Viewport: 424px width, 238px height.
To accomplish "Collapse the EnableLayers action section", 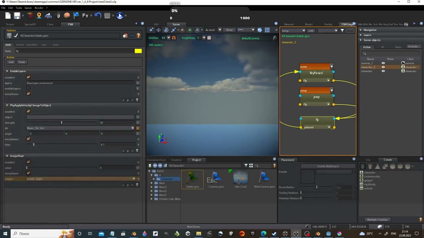I will pyautogui.click(x=7, y=71).
